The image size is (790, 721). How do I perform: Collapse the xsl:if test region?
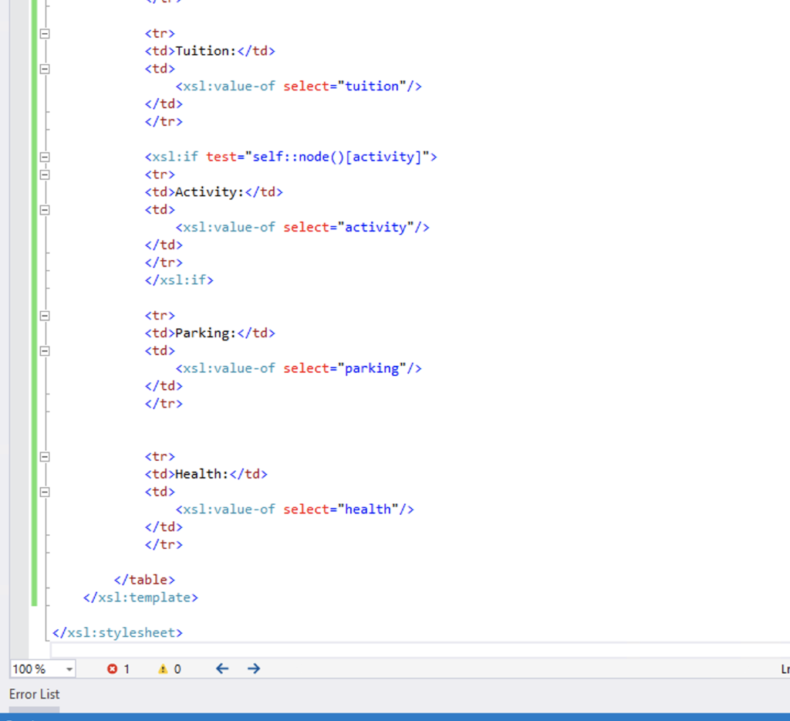click(44, 156)
